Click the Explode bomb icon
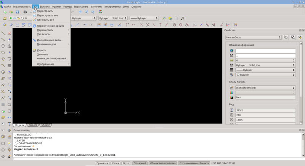305x166 pixels. tap(9, 156)
